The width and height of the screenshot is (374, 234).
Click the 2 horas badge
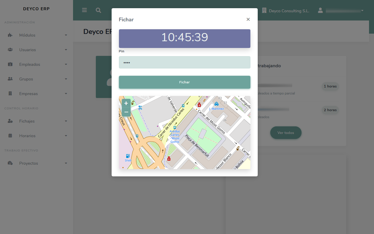coord(330,110)
